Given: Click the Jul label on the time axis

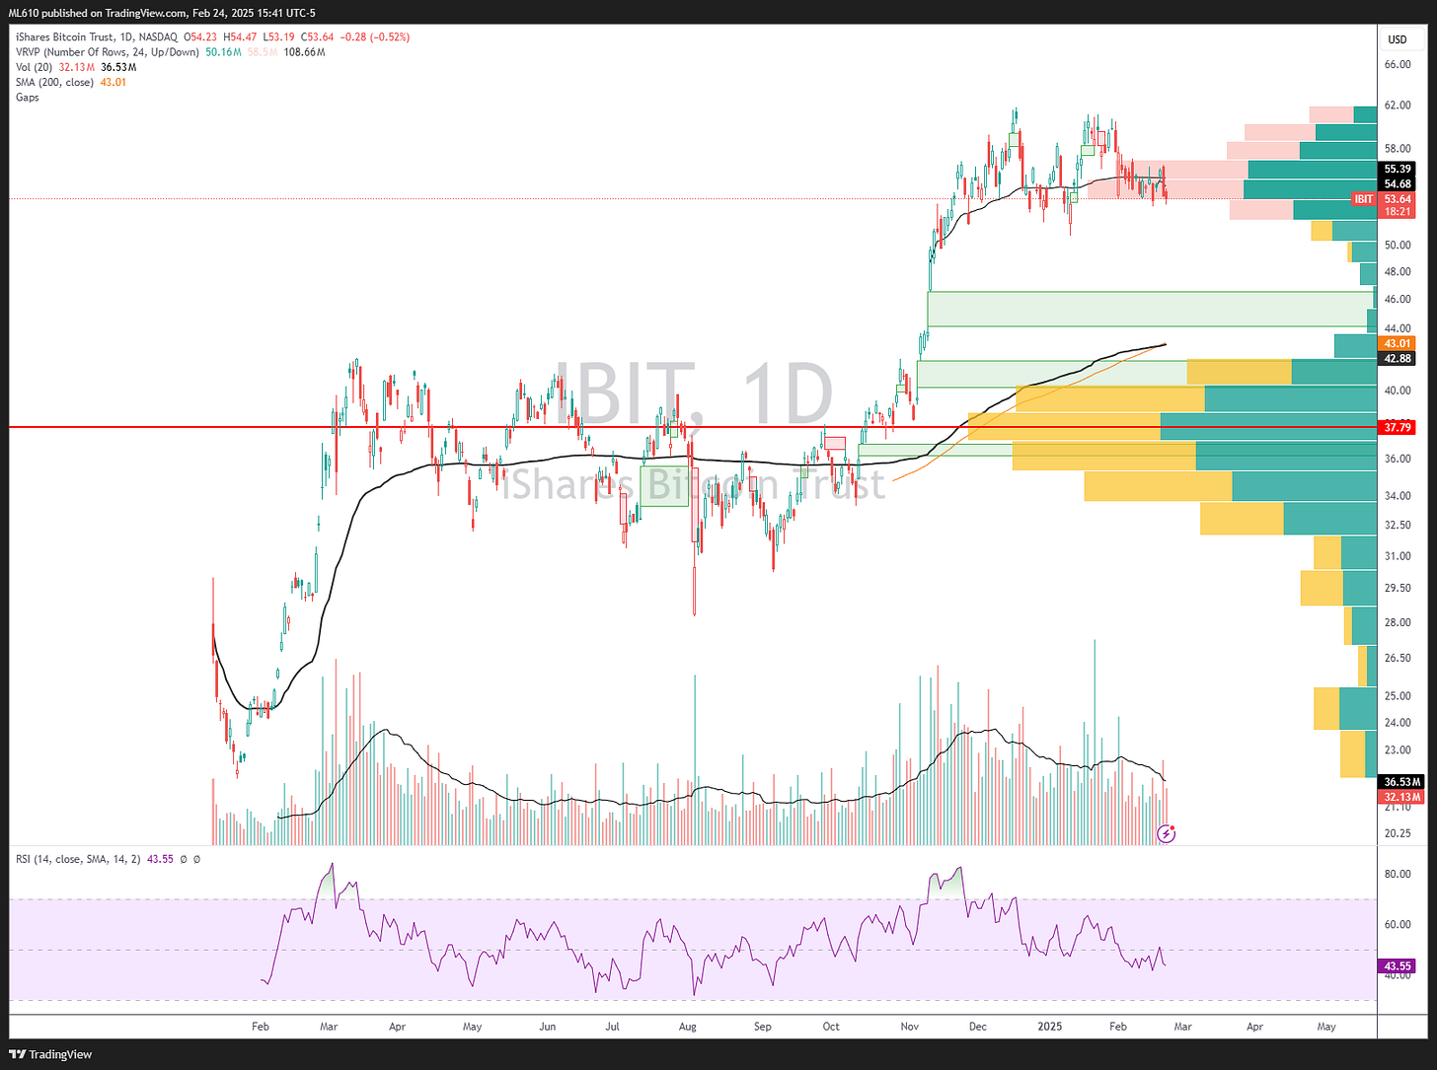Looking at the screenshot, I should click(613, 1027).
